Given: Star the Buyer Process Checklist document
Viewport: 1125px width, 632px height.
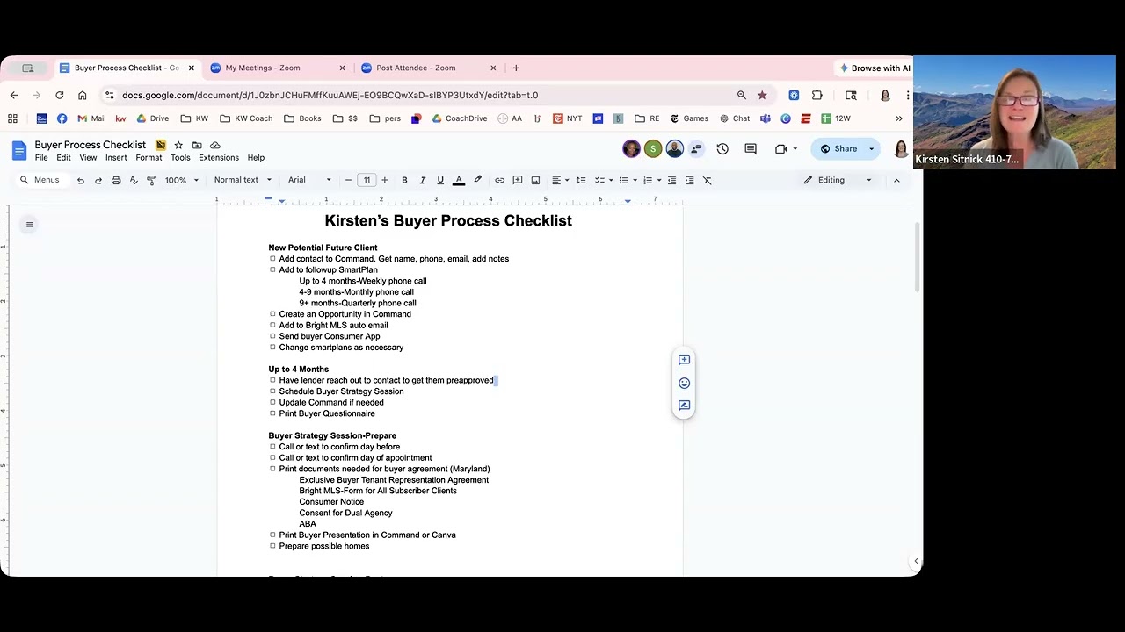Looking at the screenshot, I should pos(178,145).
